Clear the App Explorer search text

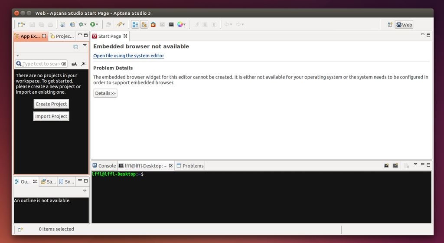coord(64,64)
